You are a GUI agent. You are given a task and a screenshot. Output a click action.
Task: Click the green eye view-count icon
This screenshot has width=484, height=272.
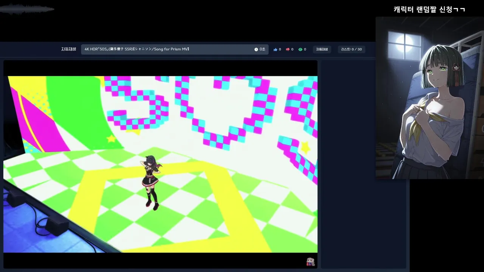(300, 49)
